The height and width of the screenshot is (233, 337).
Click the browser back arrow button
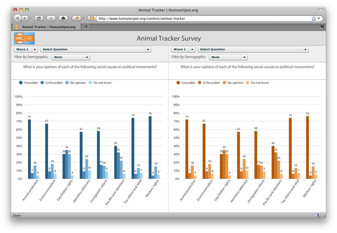tap(17, 18)
